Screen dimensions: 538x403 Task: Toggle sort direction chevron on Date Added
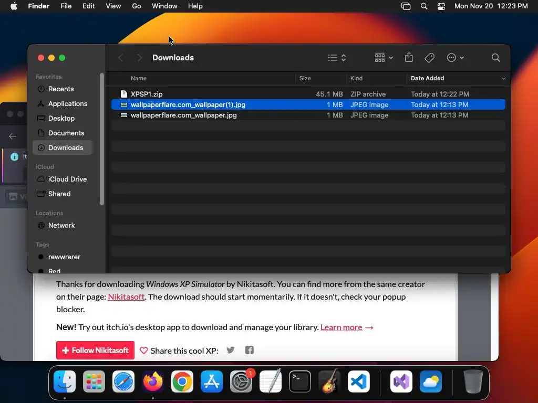[x=503, y=79]
